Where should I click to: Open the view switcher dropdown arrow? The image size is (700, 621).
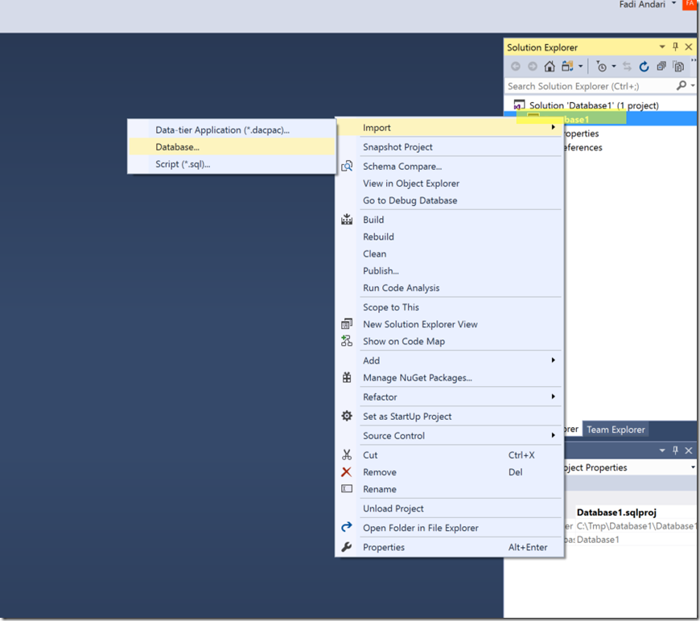tap(580, 67)
